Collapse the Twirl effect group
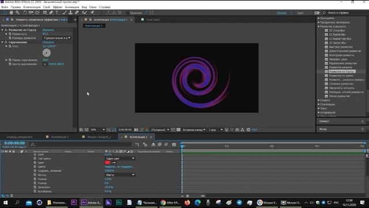This screenshot has height=208, width=369. (2, 42)
